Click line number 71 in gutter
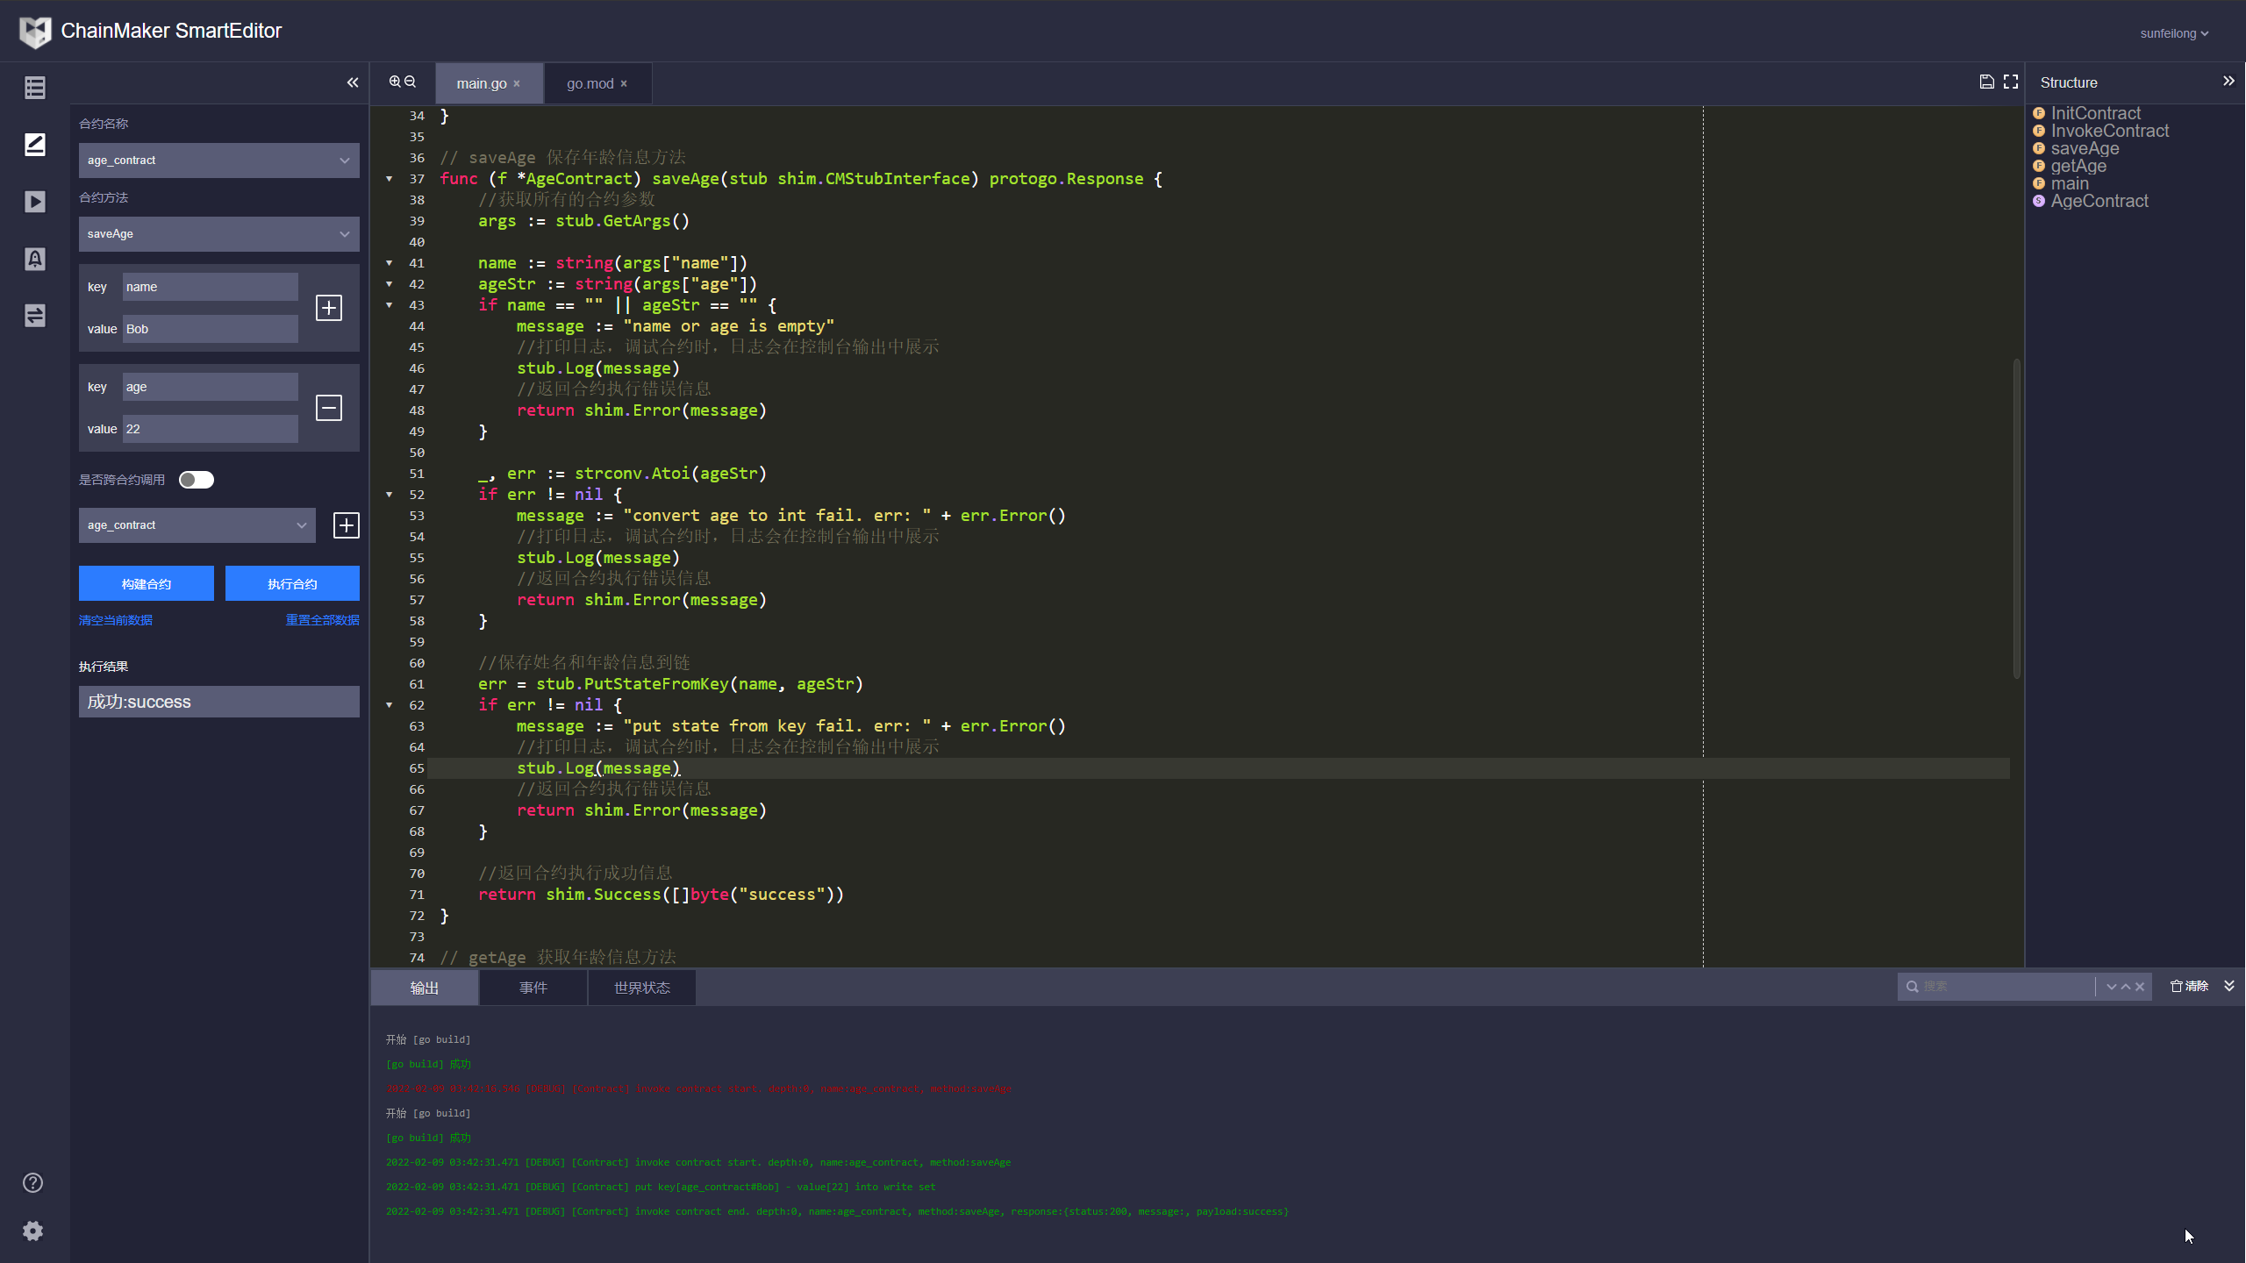 tap(417, 895)
